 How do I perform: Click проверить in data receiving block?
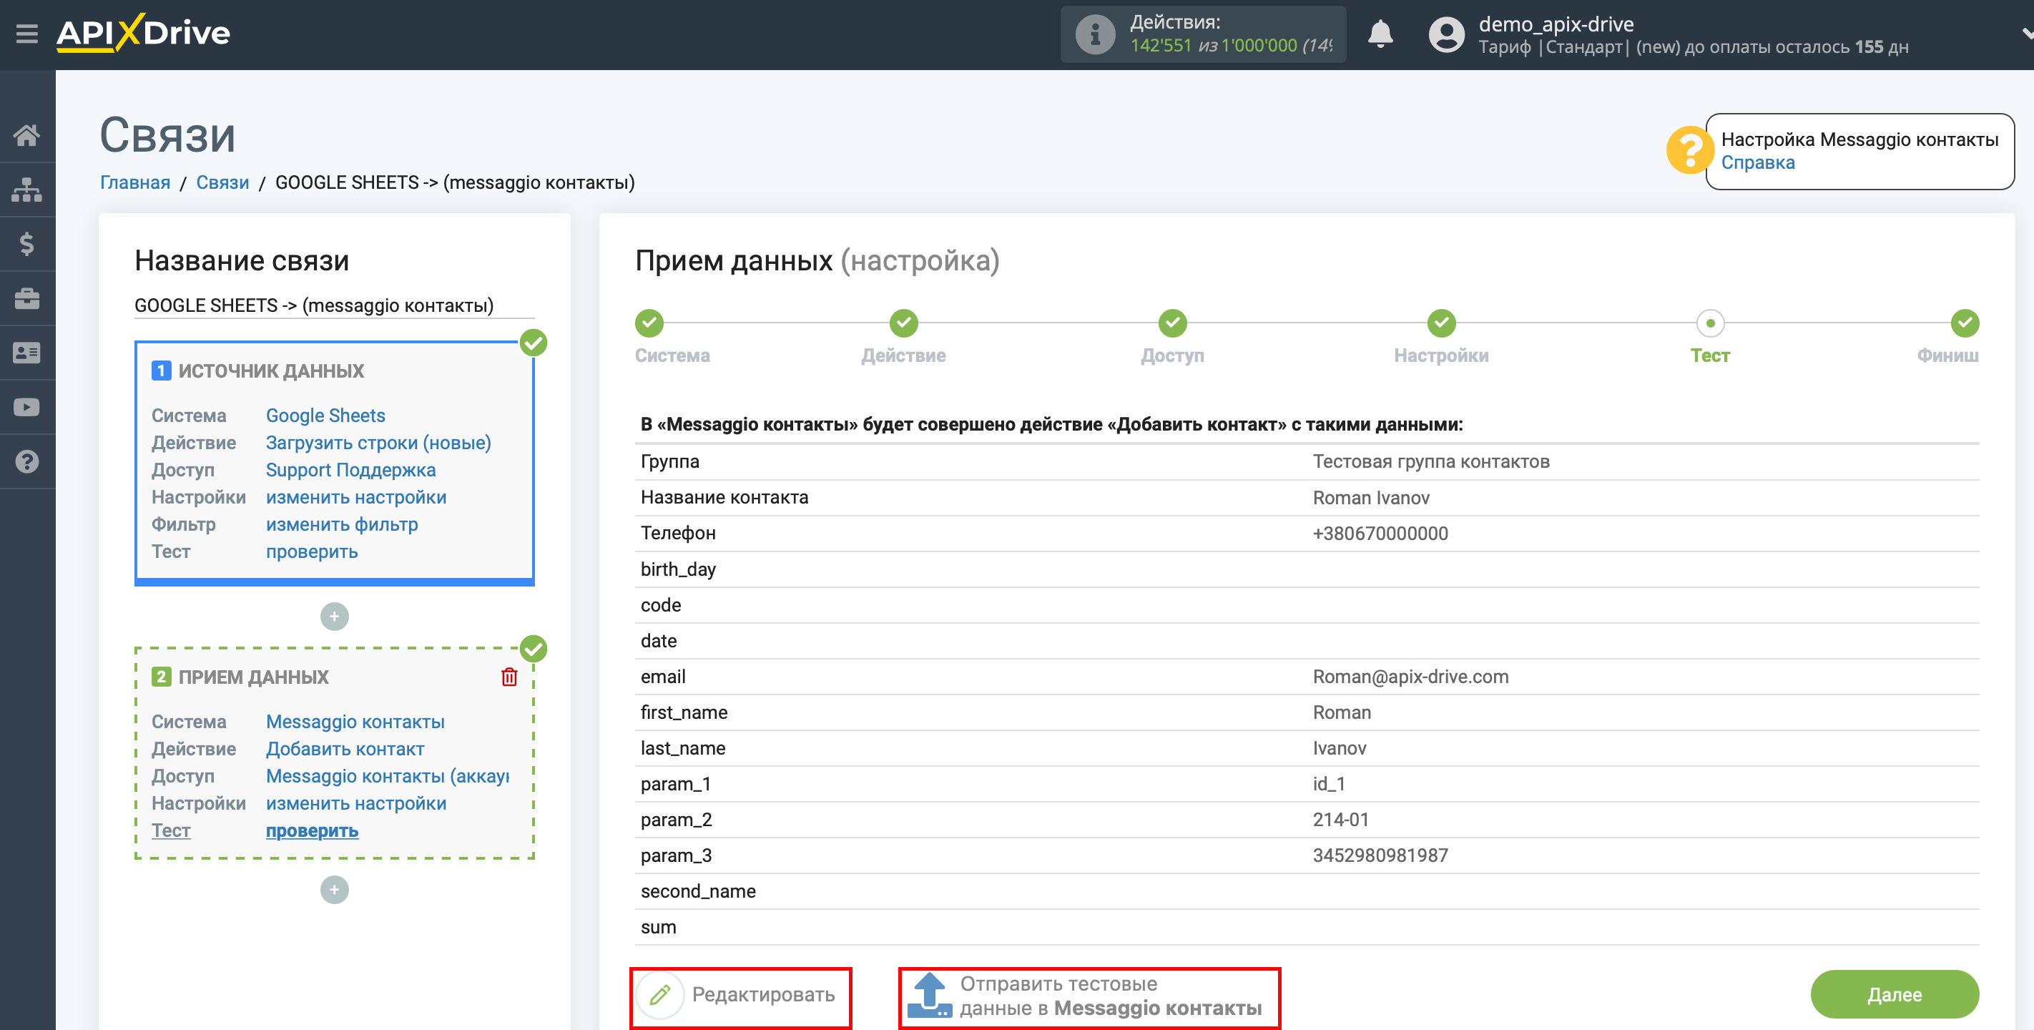tap(312, 830)
